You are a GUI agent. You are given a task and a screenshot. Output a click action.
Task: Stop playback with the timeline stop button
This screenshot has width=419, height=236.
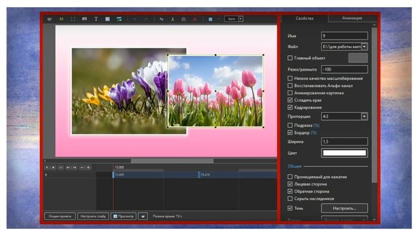coord(54,167)
